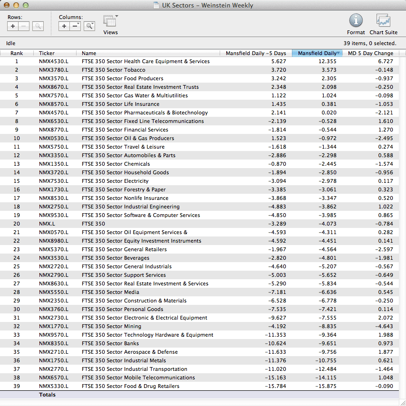The height and width of the screenshot is (406, 406).
Task: Toggle sort order on Mansfield Daily column
Action: click(x=317, y=53)
